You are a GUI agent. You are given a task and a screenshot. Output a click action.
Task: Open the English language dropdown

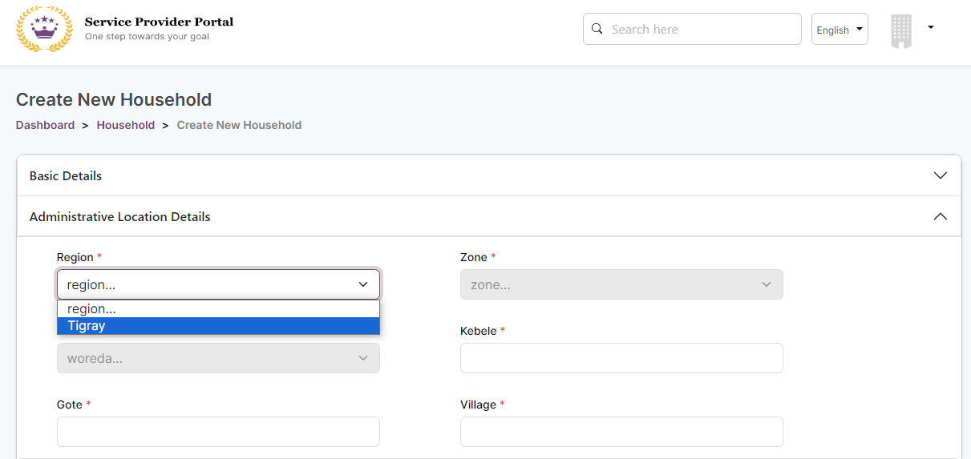839,30
